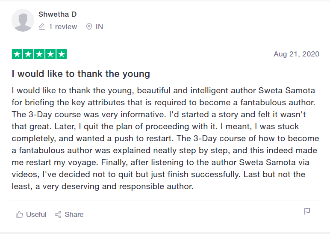Open Shwetha D's profile avatar
The height and width of the screenshot is (234, 330).
[x=22, y=21]
